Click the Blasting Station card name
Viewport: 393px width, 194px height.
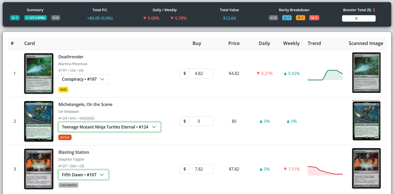(74, 152)
